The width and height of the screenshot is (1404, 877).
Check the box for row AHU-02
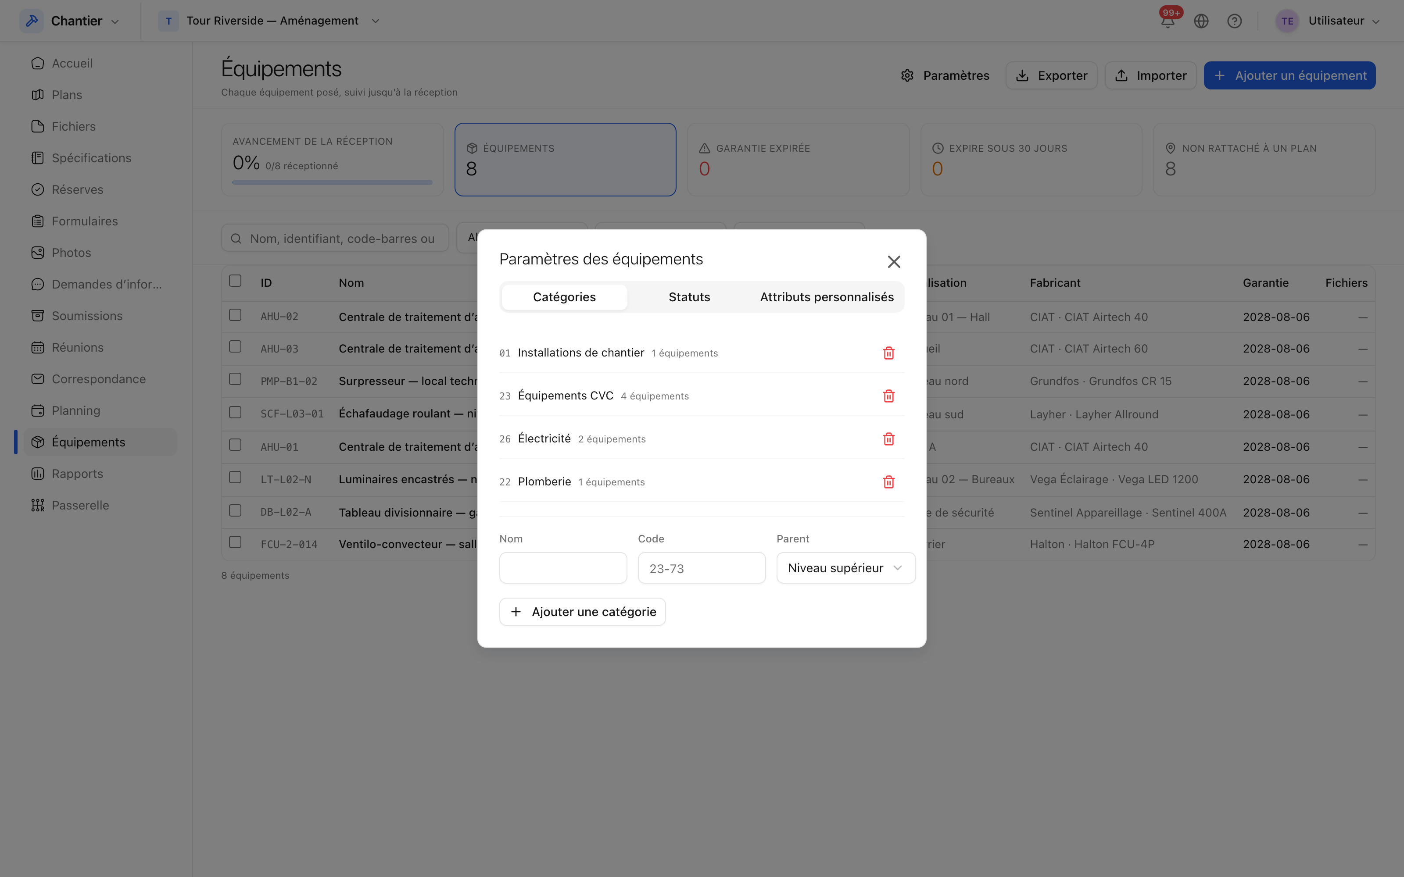coord(235,315)
